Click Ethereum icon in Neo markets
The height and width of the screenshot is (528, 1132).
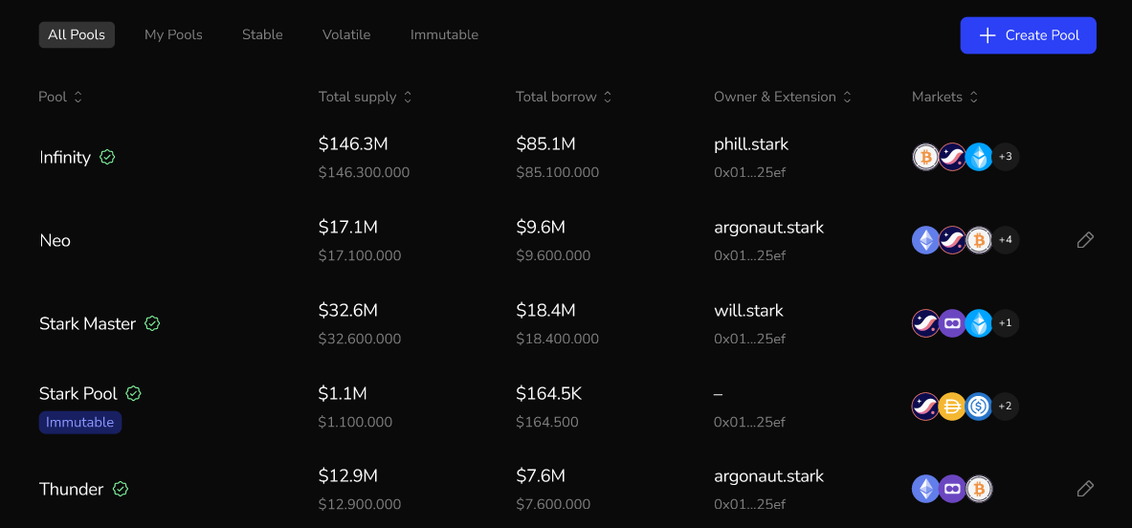tap(925, 240)
